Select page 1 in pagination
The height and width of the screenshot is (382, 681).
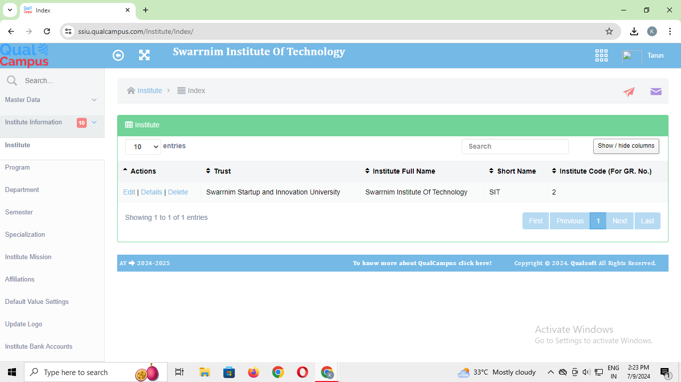tap(598, 221)
